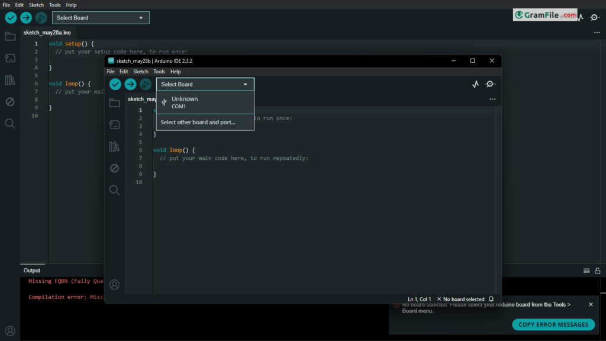Image resolution: width=606 pixels, height=341 pixels.
Task: Open editor three-dots menu in front window
Action: point(492,99)
